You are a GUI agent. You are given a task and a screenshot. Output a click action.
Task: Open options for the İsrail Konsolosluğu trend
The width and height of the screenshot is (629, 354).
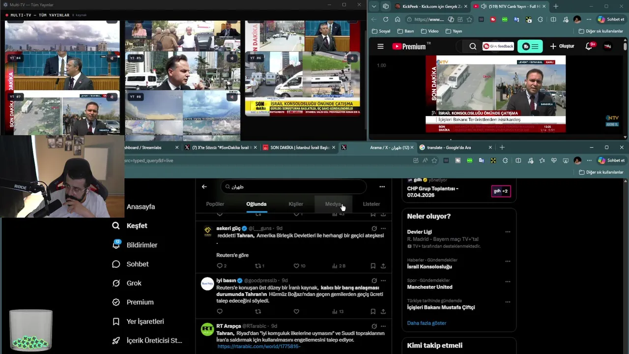pos(508,261)
